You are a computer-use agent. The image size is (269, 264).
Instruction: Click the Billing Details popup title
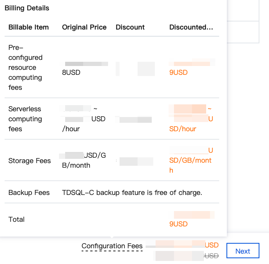[27, 8]
